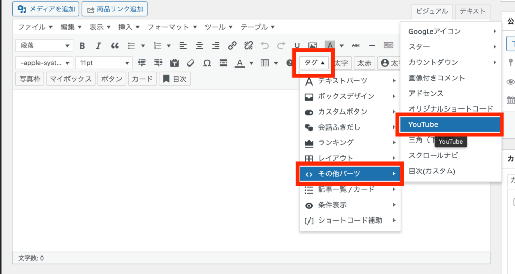This screenshot has width=515, height=274.
Task: Click 商品リンク追加 button
Action: [x=115, y=9]
